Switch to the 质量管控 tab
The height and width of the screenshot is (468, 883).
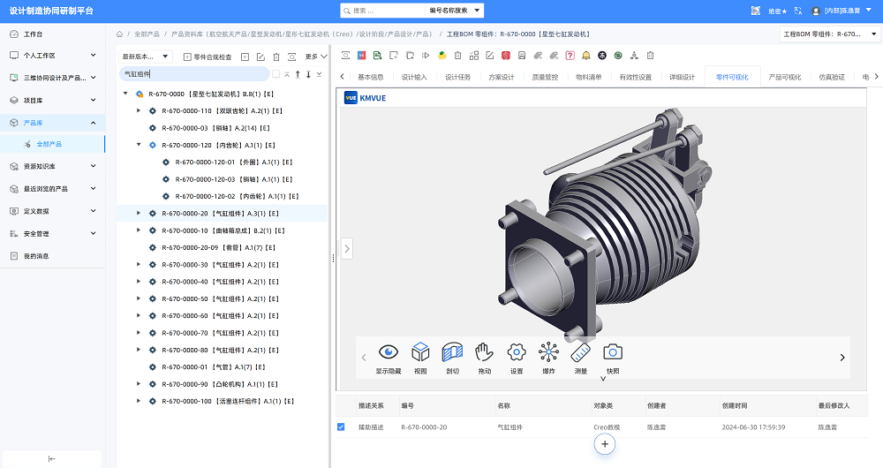(545, 77)
